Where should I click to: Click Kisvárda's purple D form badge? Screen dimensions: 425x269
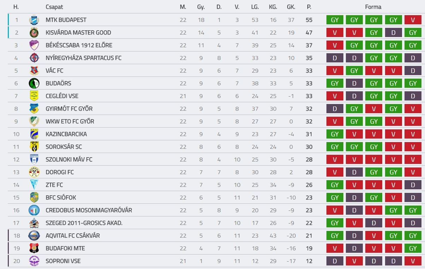[393, 33]
